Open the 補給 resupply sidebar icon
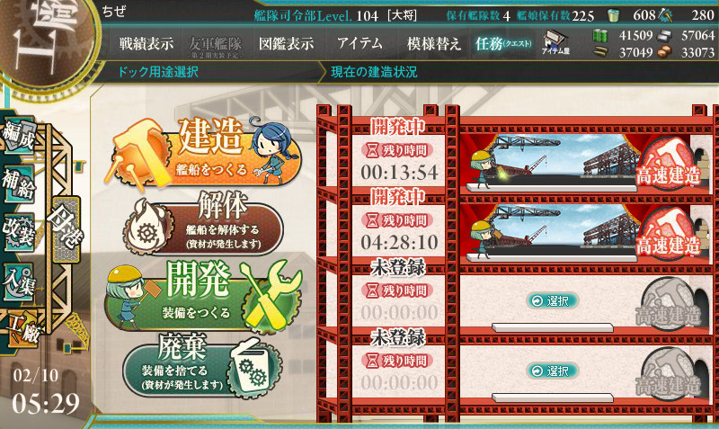Viewport: 719px width, 429px height. (18, 183)
